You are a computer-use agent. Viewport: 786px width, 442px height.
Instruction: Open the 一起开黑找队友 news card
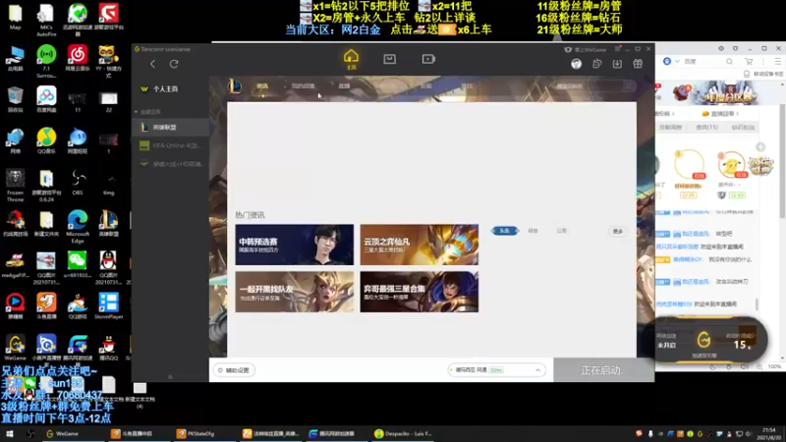click(x=294, y=292)
